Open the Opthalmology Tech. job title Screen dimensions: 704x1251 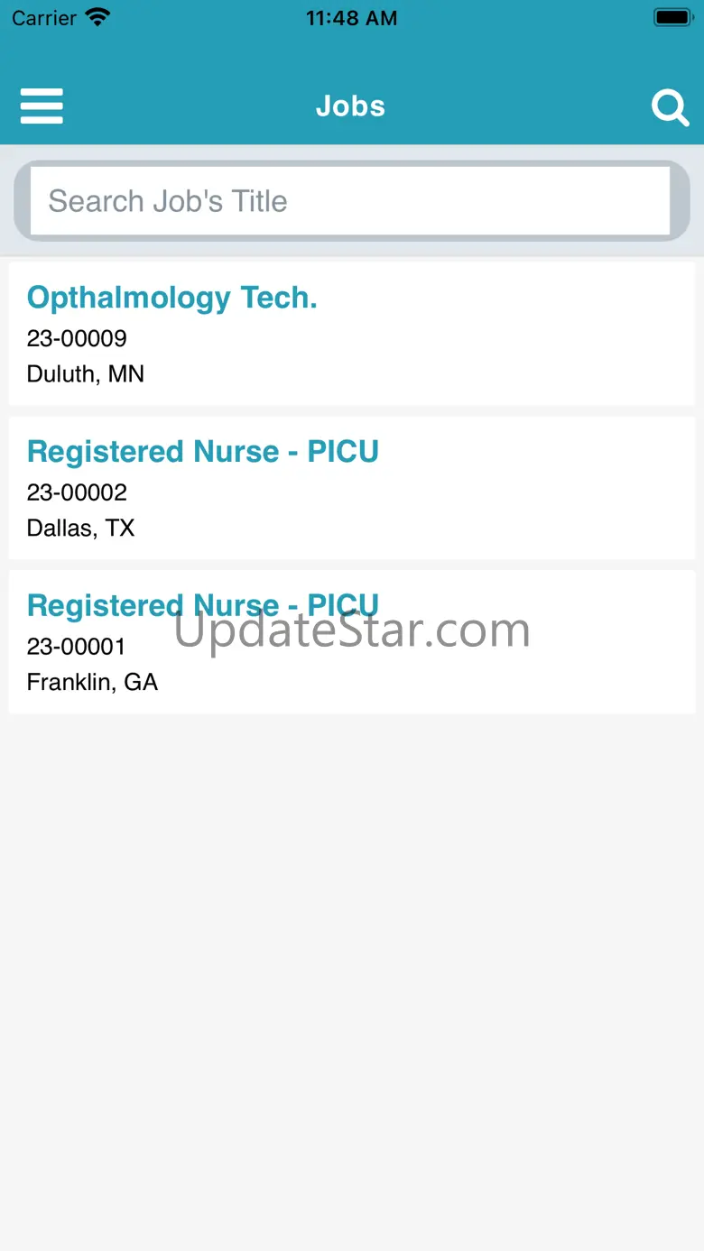point(172,298)
